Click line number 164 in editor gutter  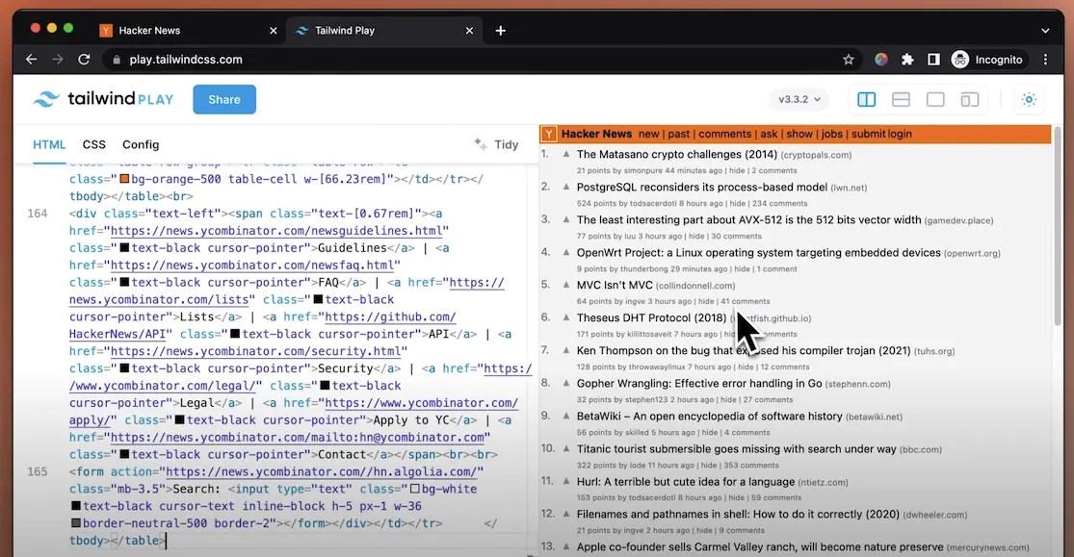(x=37, y=214)
